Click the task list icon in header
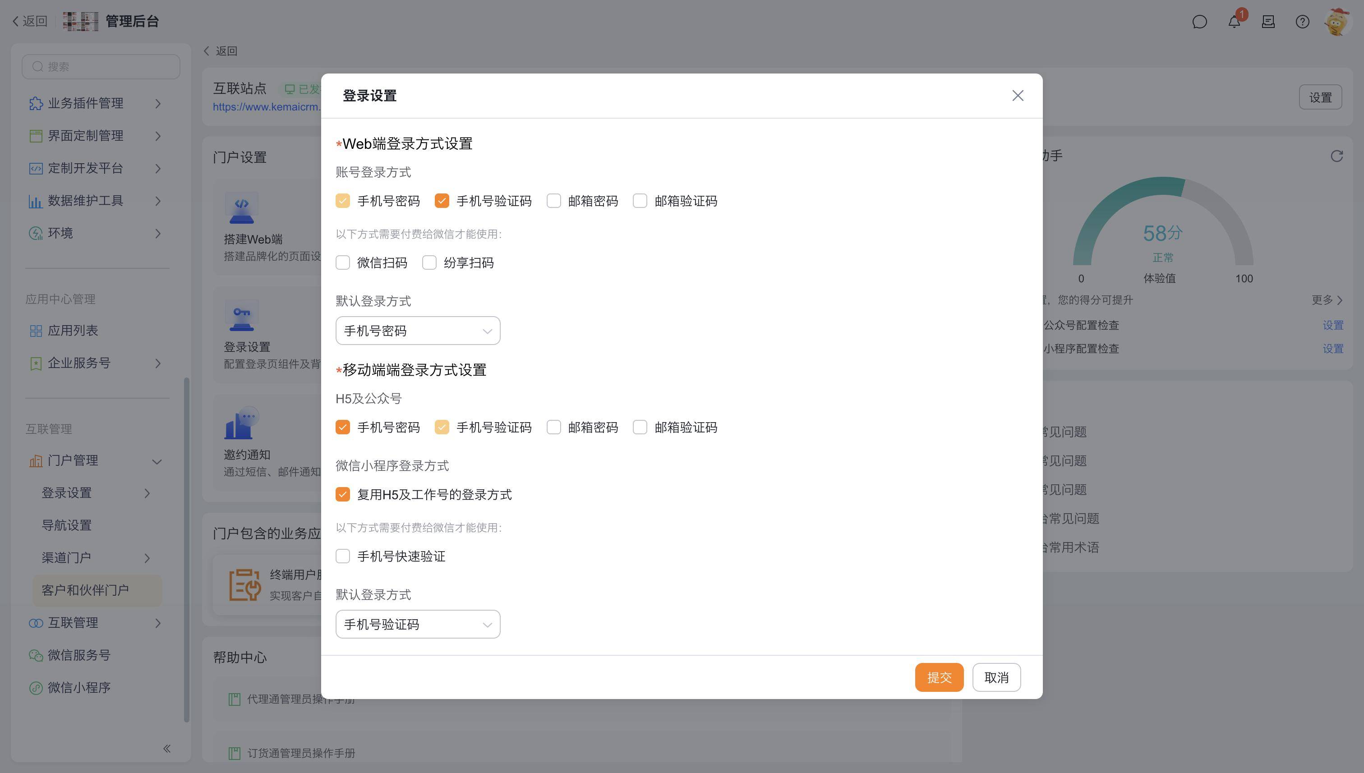Viewport: 1364px width, 773px height. pos(1268,22)
